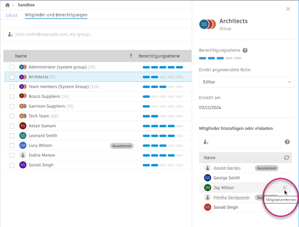Open the Sandbox breadcrumb link

[26, 5]
